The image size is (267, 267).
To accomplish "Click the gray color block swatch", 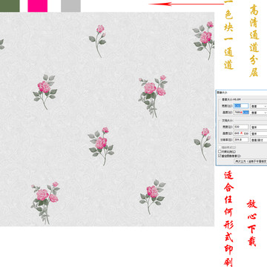I will [70, 6].
